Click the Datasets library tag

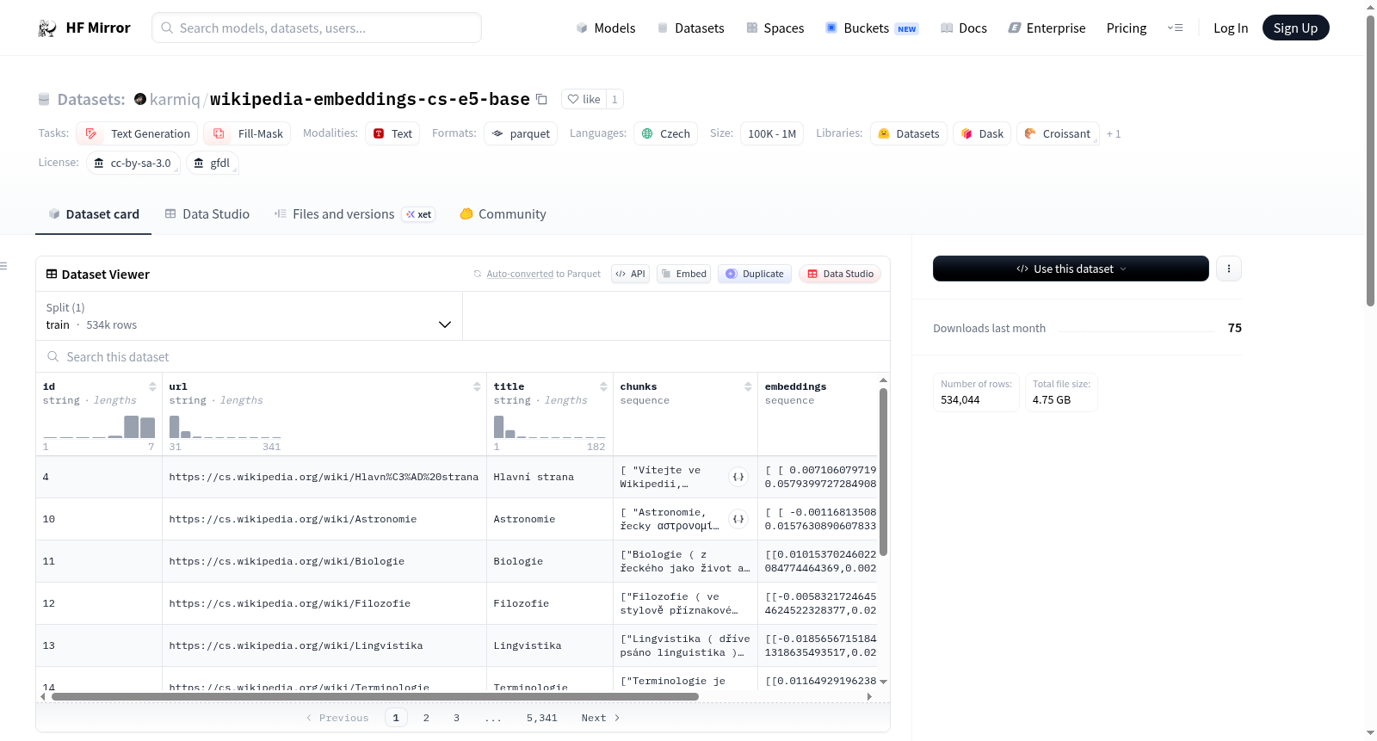(x=909, y=133)
